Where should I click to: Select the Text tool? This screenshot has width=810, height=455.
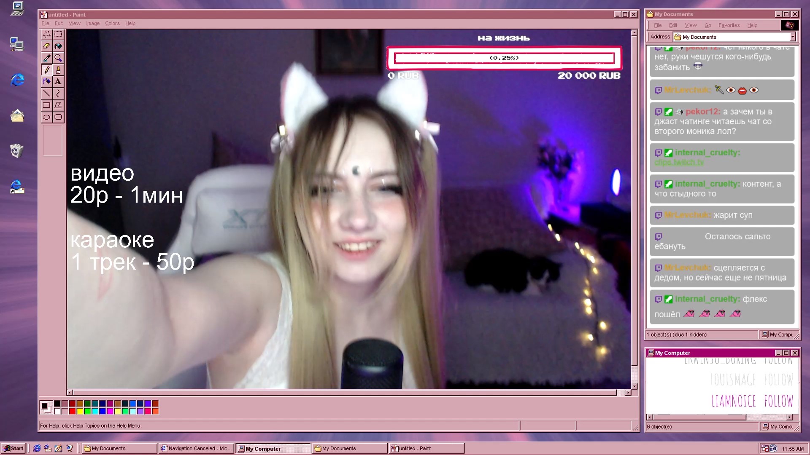(58, 81)
